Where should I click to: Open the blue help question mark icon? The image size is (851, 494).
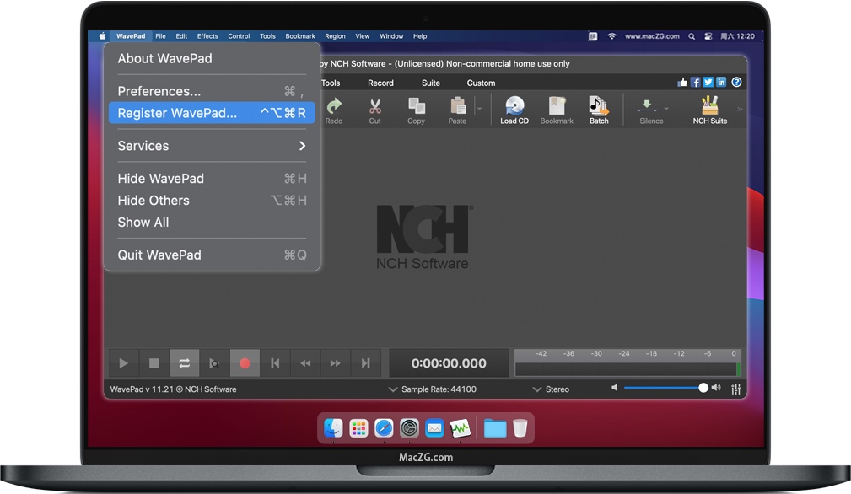736,82
